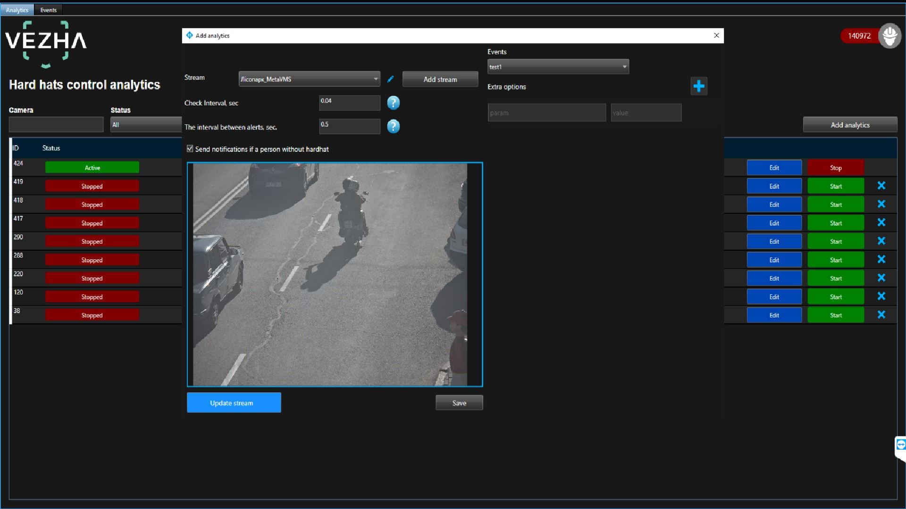
Task: Delete analytics row 419 with X icon
Action: coord(881,186)
